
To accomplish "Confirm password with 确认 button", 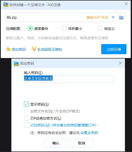I will 56,143.
